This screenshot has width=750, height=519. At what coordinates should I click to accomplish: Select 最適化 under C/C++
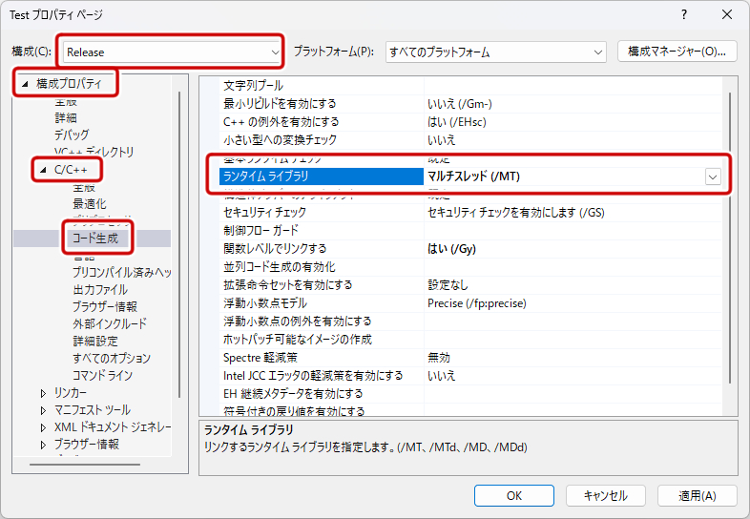tap(90, 204)
